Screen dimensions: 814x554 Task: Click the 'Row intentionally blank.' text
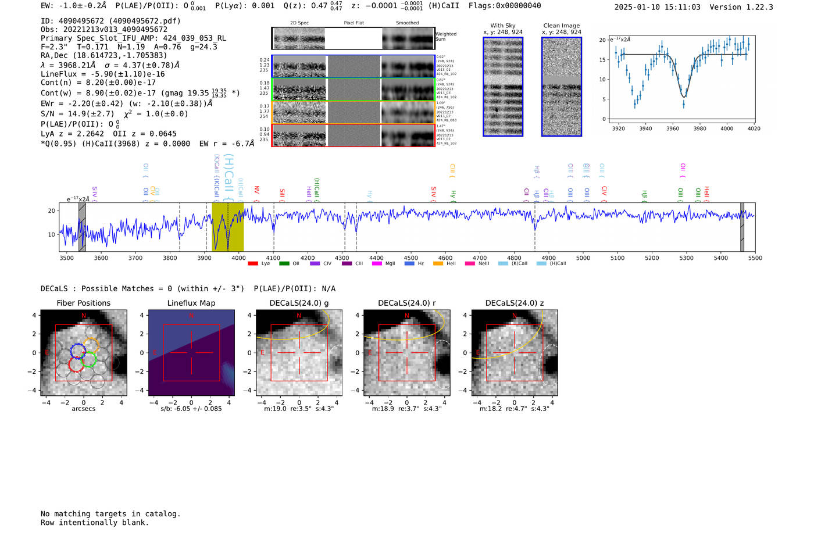pyautogui.click(x=95, y=523)
